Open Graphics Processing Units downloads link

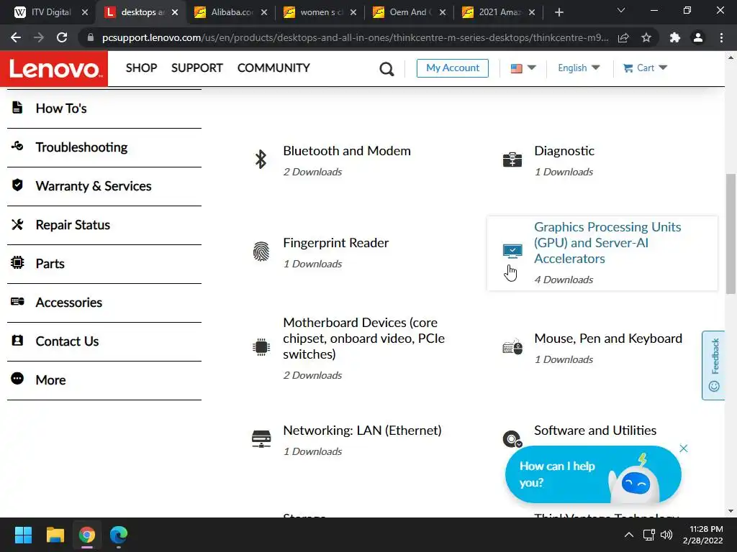click(x=607, y=243)
